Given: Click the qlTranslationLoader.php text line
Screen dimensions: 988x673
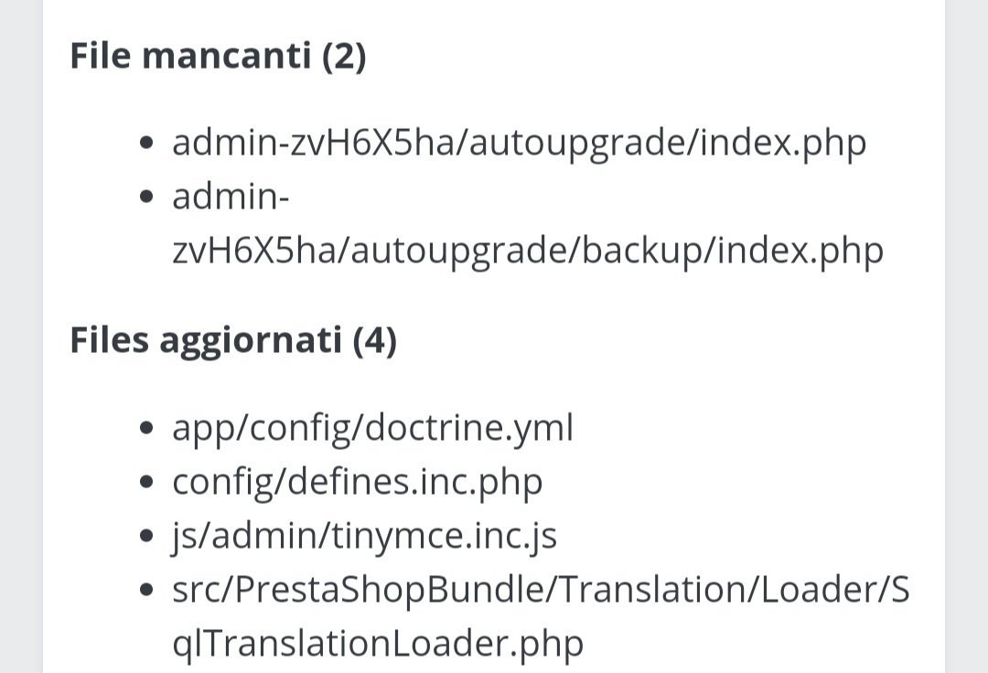Looking at the screenshot, I should coord(378,644).
